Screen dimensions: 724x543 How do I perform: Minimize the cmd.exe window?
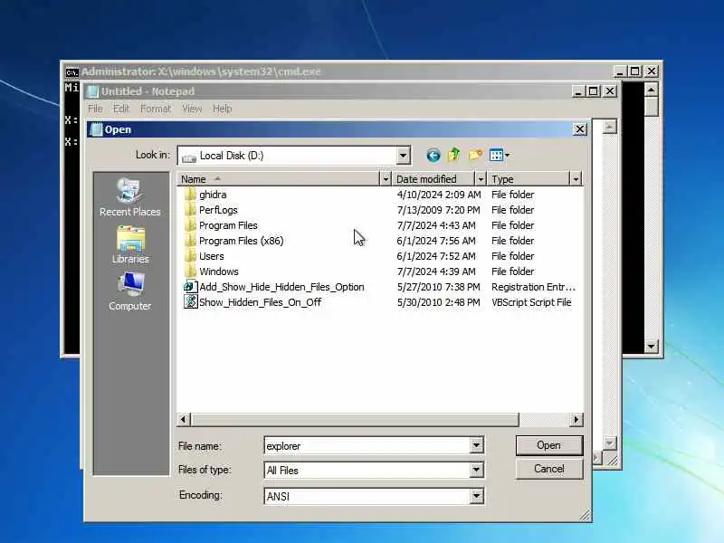(620, 71)
